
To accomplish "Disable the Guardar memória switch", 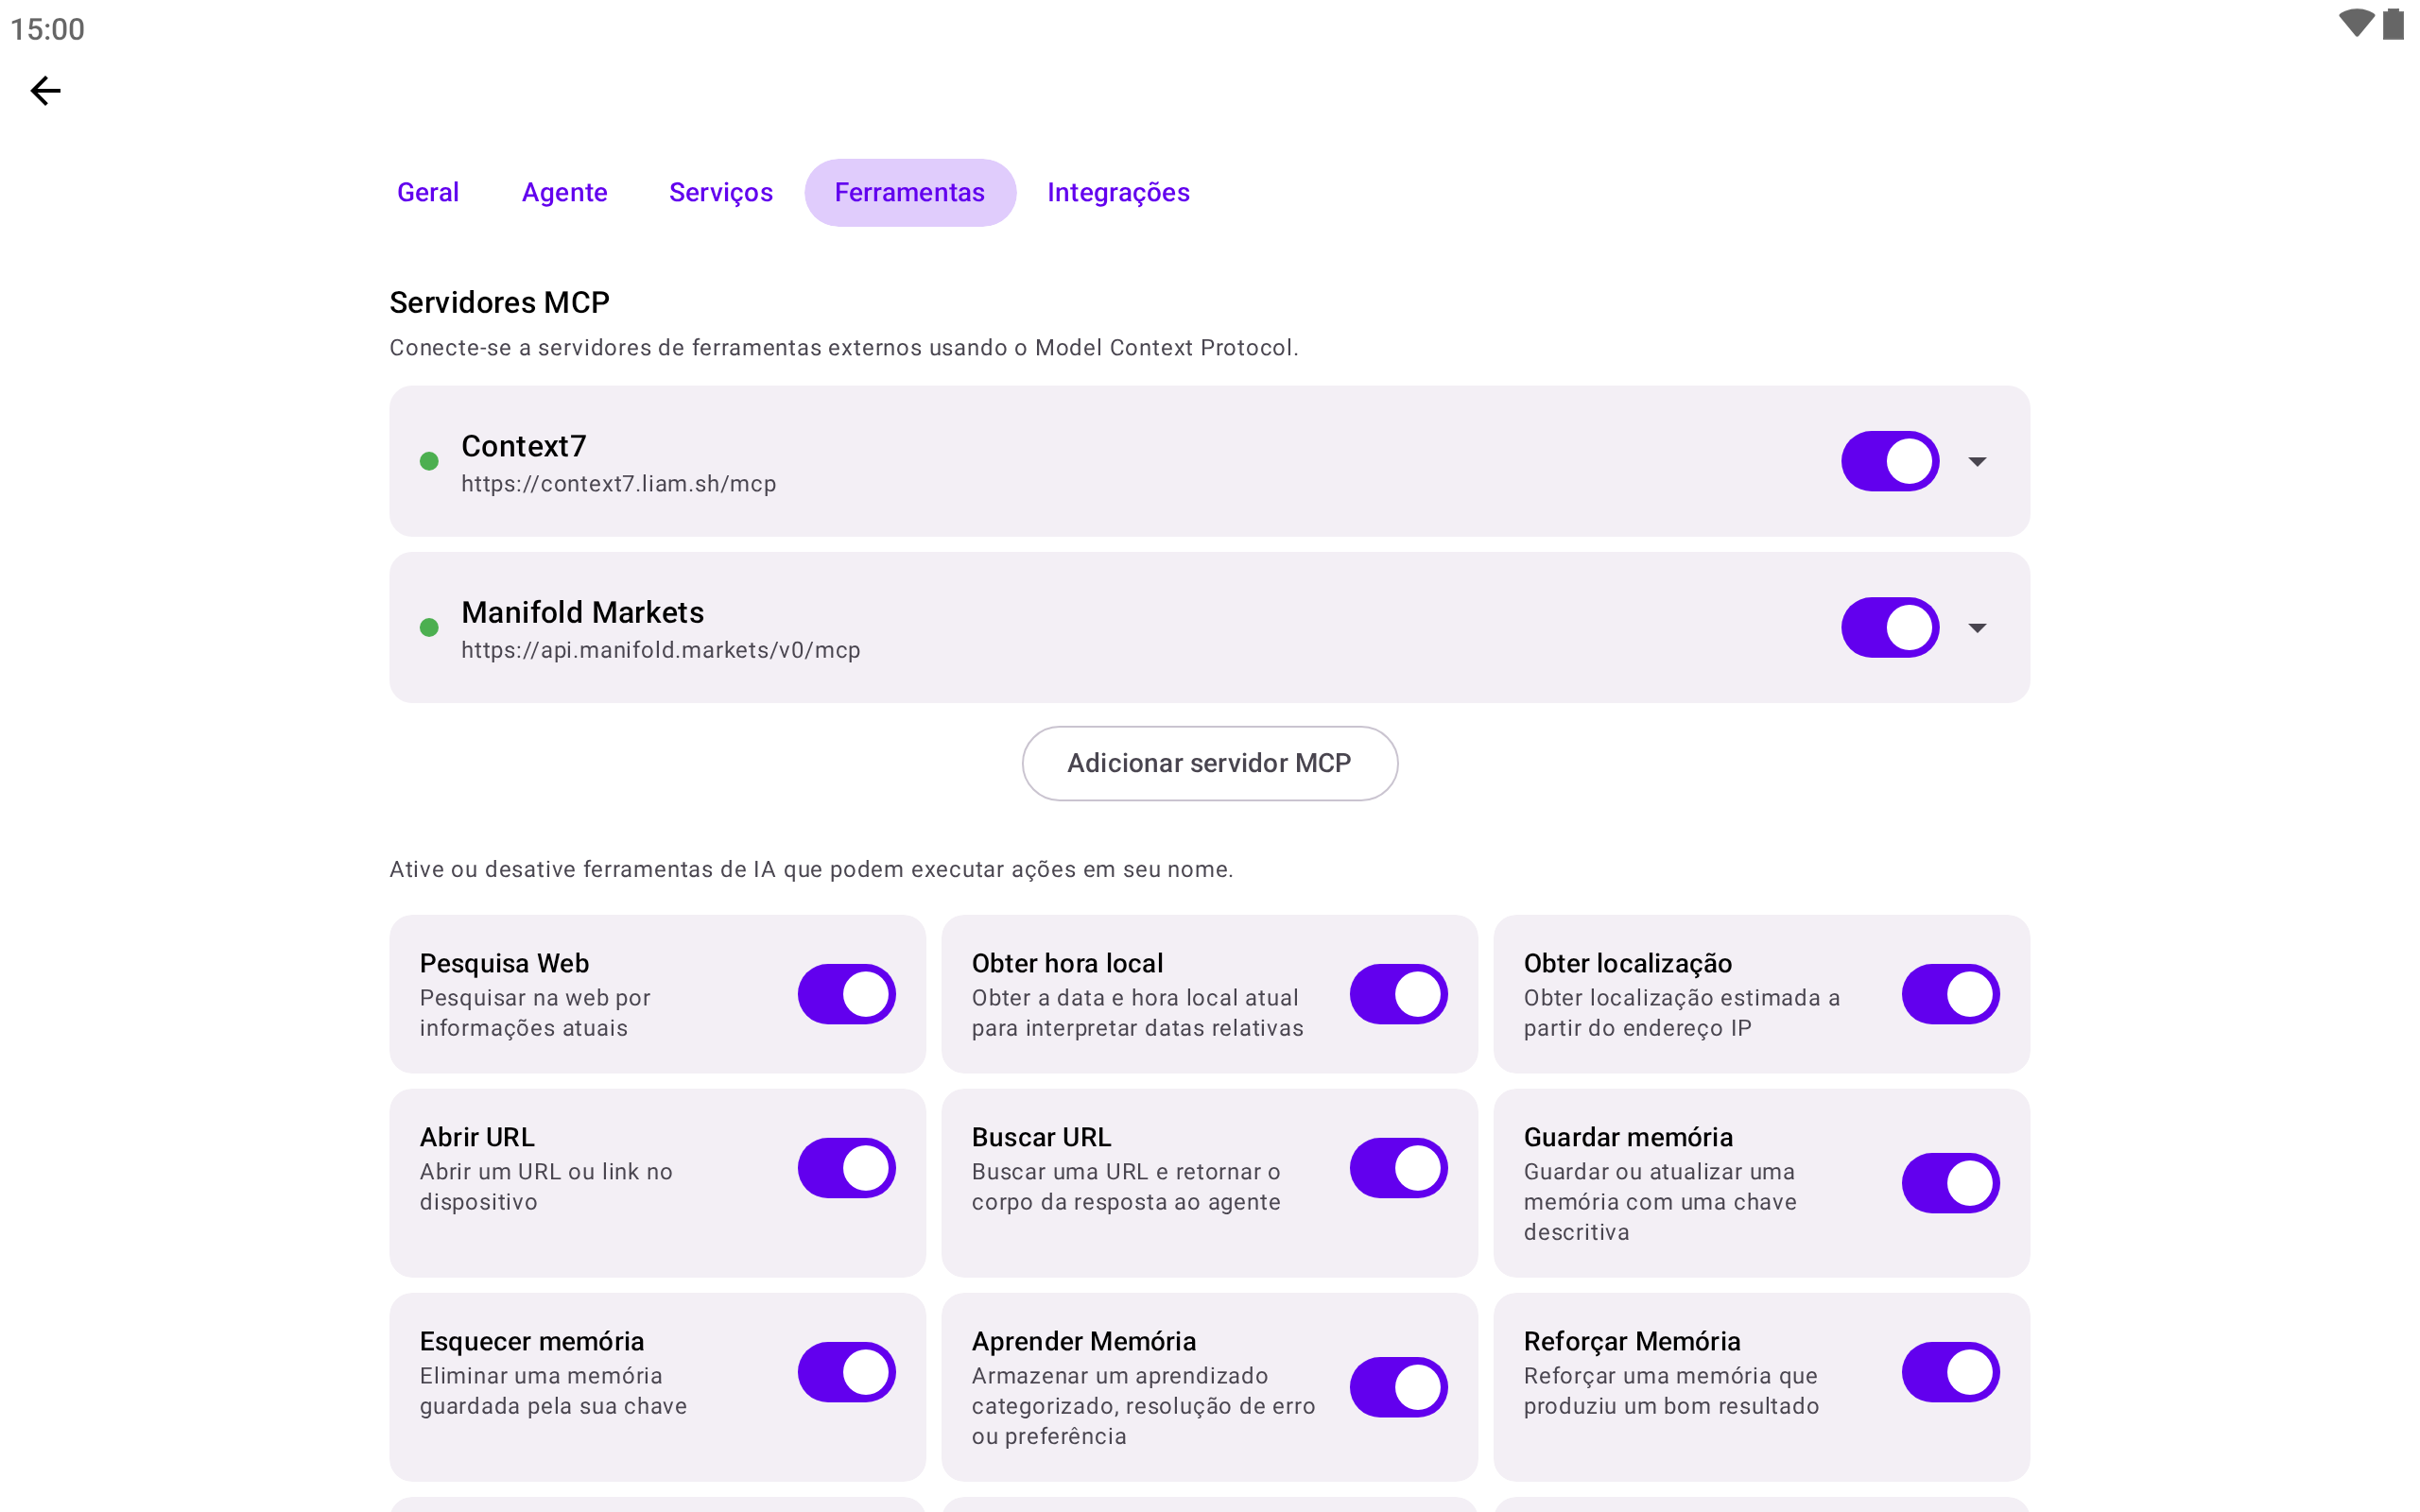I will click(x=1950, y=1183).
